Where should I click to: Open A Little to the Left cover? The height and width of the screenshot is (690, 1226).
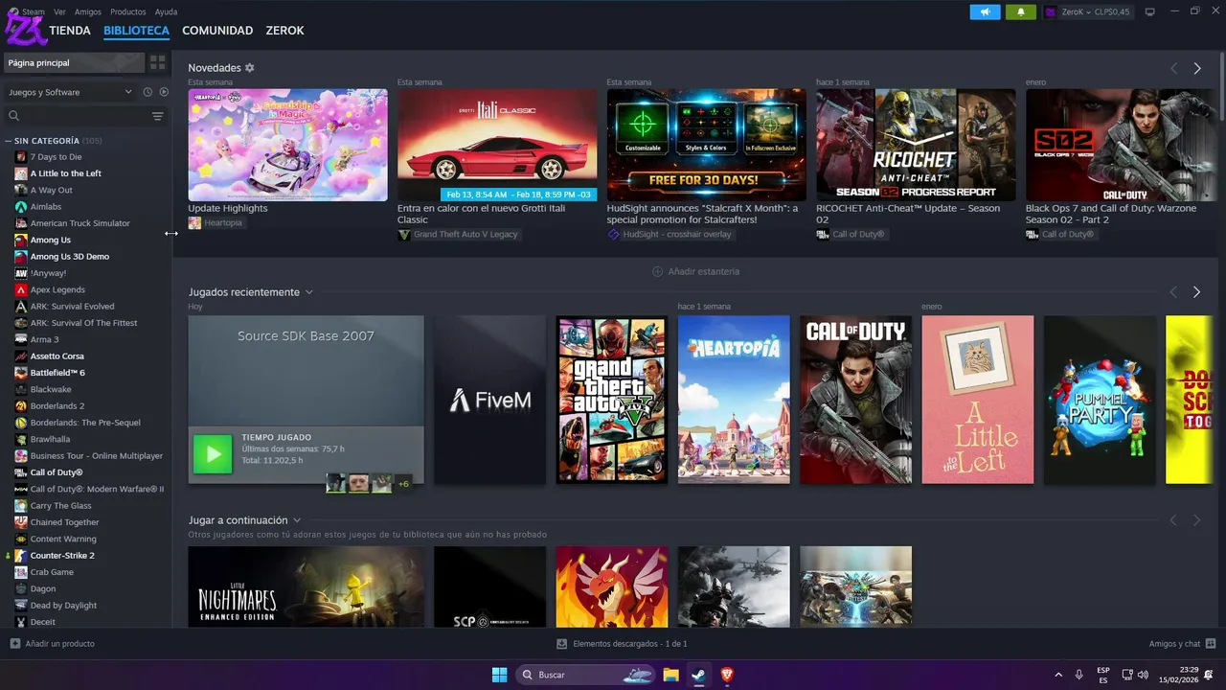978,400
